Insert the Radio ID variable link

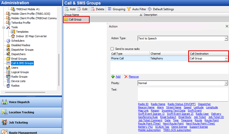tap(143, 104)
